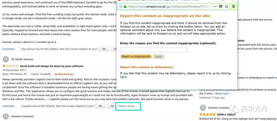Click the Report as inappropriate button

point(136,56)
